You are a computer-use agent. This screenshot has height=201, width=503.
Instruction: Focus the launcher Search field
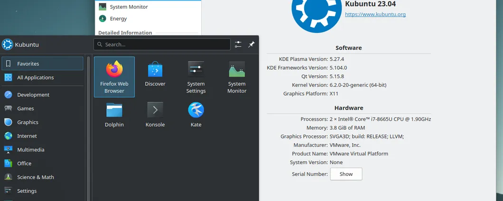(x=162, y=45)
